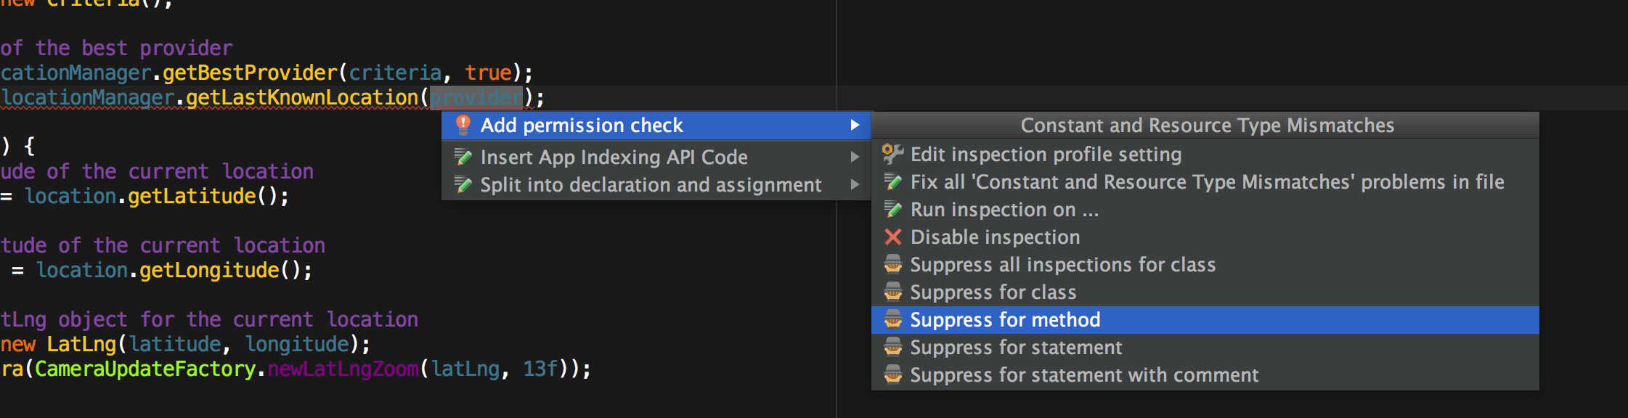
Task: Choose 'Run inspection on ...'
Action: (x=1205, y=210)
